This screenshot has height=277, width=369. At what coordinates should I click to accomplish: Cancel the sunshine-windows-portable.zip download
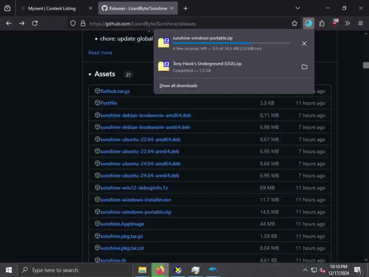click(x=304, y=43)
